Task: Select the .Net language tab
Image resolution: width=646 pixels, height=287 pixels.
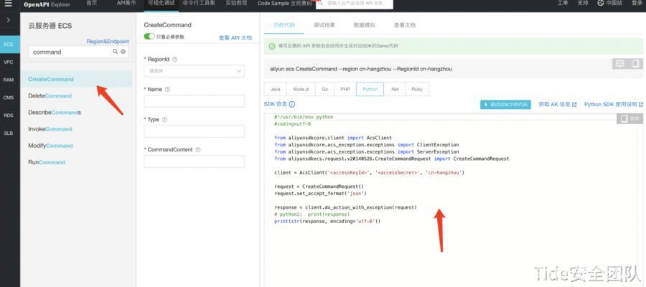Action: tap(395, 89)
